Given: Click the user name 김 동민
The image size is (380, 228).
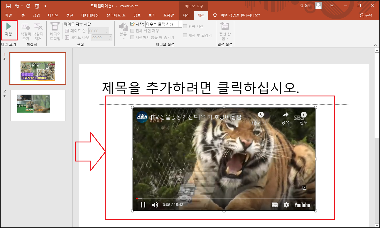Looking at the screenshot, I should 305,6.
